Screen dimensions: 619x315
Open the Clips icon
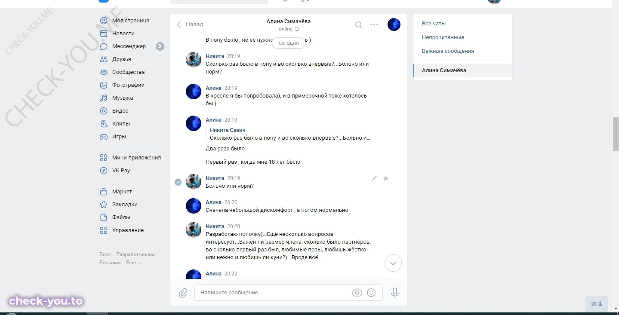pyautogui.click(x=104, y=124)
